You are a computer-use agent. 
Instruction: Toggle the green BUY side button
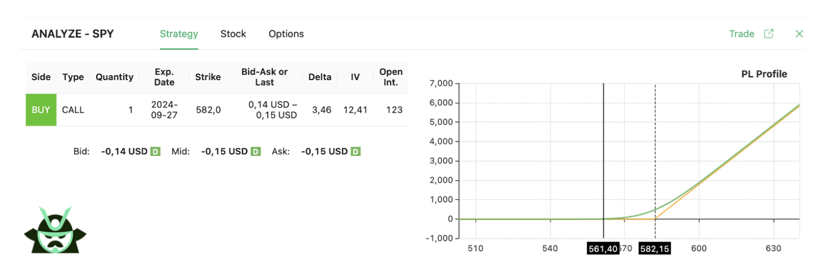pos(41,110)
